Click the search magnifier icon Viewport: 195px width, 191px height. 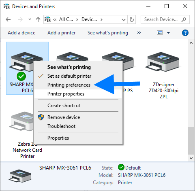click(x=184, y=19)
